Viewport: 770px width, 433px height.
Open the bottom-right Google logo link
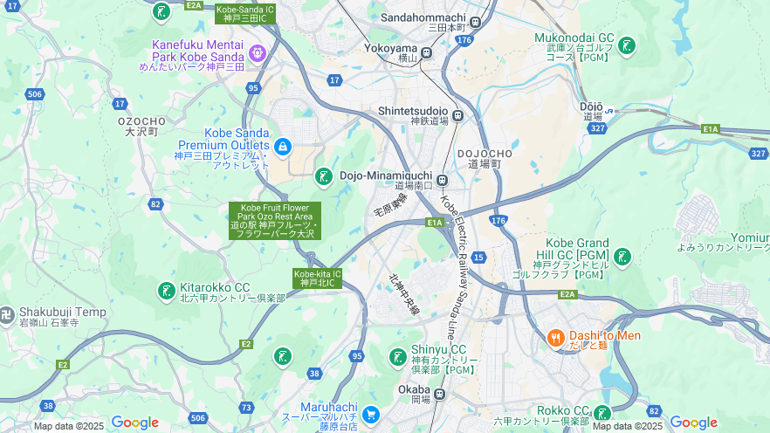[x=693, y=423]
